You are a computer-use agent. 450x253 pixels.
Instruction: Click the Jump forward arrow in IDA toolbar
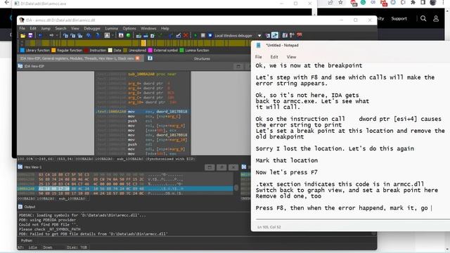51,36
